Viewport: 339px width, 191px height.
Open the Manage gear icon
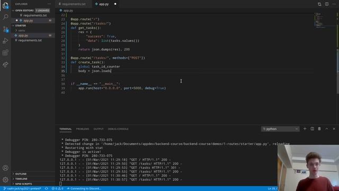point(5,179)
